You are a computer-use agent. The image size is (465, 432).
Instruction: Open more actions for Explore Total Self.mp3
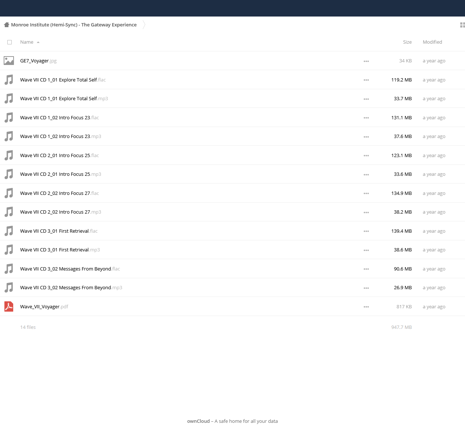pyautogui.click(x=366, y=99)
